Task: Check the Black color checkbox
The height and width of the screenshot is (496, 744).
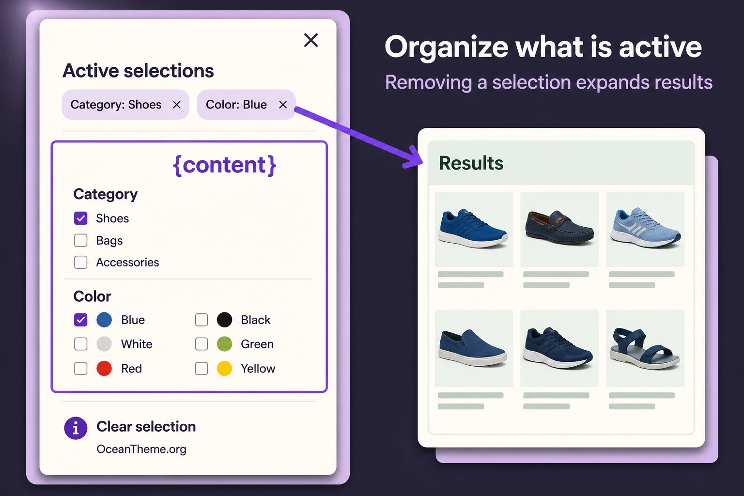Action: pos(201,320)
